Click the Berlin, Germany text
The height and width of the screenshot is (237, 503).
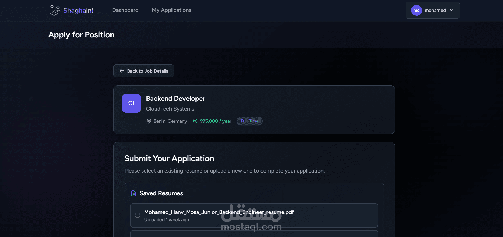click(x=170, y=121)
